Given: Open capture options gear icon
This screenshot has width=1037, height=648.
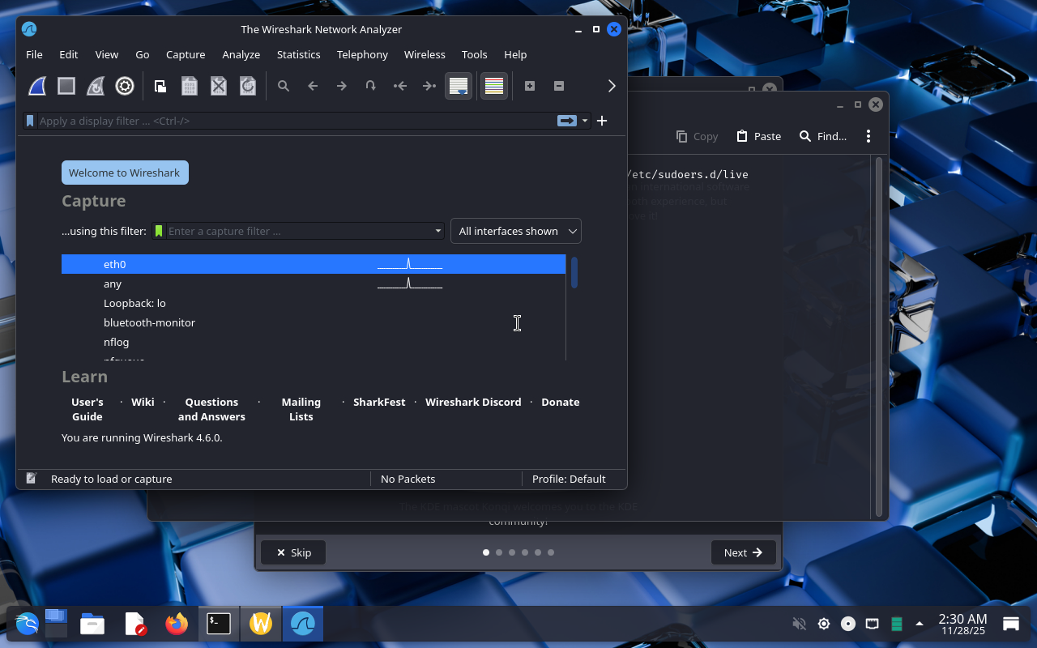Looking at the screenshot, I should [x=125, y=86].
